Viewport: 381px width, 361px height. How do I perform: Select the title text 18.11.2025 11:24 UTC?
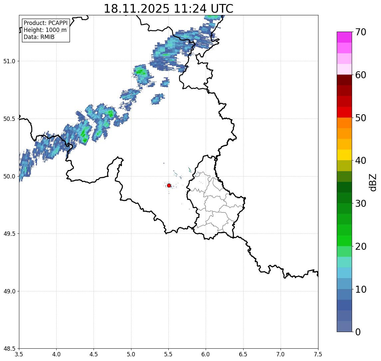coord(168,9)
